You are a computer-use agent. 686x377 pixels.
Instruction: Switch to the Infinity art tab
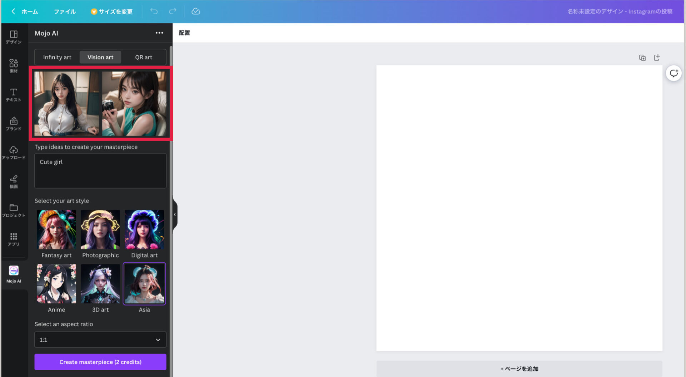pyautogui.click(x=57, y=57)
